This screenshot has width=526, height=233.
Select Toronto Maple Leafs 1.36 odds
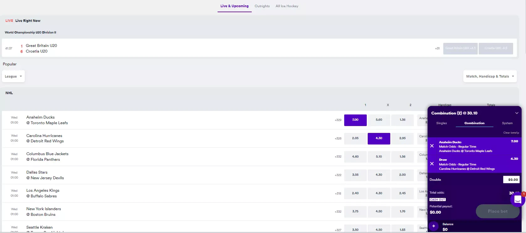coord(402,120)
